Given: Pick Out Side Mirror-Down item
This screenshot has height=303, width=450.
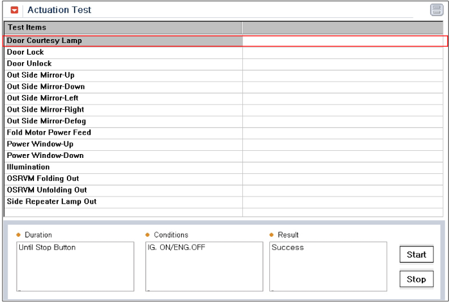Looking at the screenshot, I should [x=224, y=87].
